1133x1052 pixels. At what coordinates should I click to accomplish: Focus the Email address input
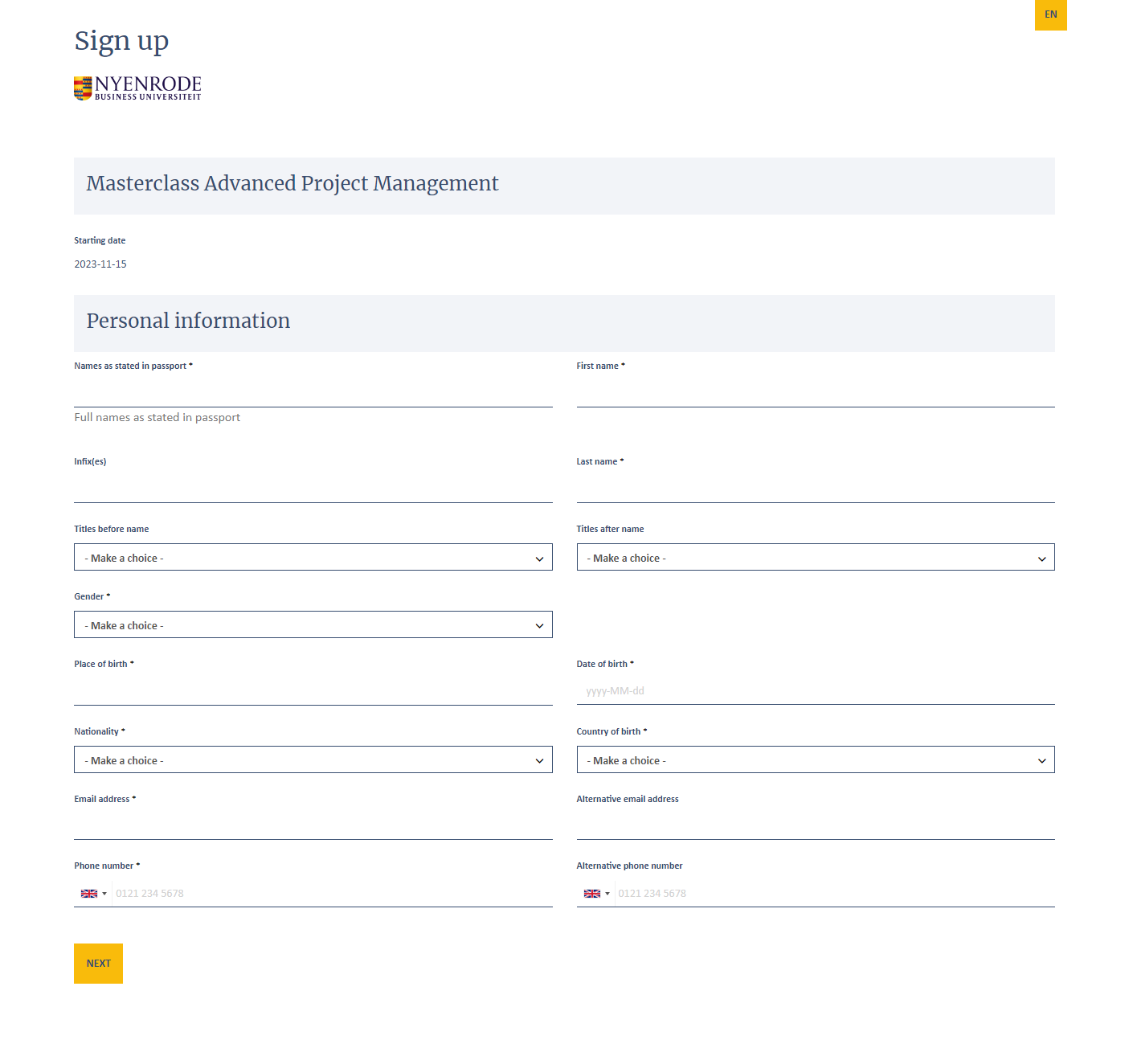pyautogui.click(x=313, y=826)
